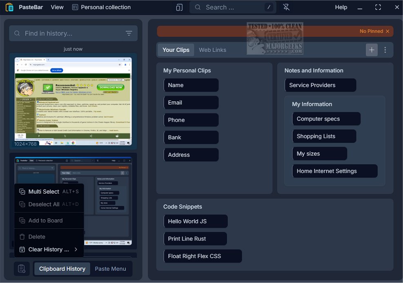The width and height of the screenshot is (403, 283).
Task: Click into Find in history field
Action: (x=73, y=33)
